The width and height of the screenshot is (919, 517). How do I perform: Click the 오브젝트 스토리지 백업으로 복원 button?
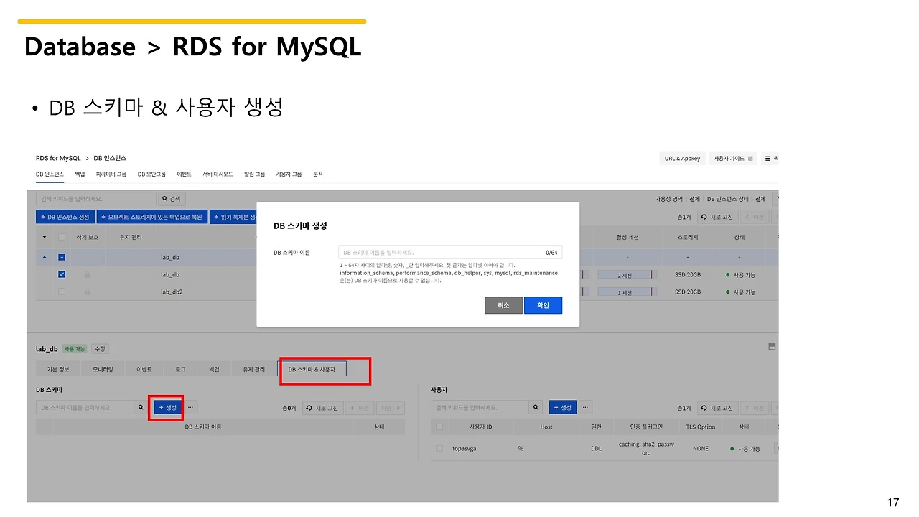[153, 217]
